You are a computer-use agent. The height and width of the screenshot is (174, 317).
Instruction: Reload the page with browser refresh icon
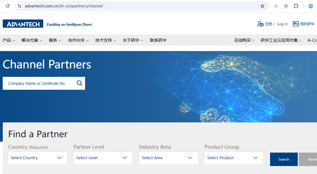(8, 6)
